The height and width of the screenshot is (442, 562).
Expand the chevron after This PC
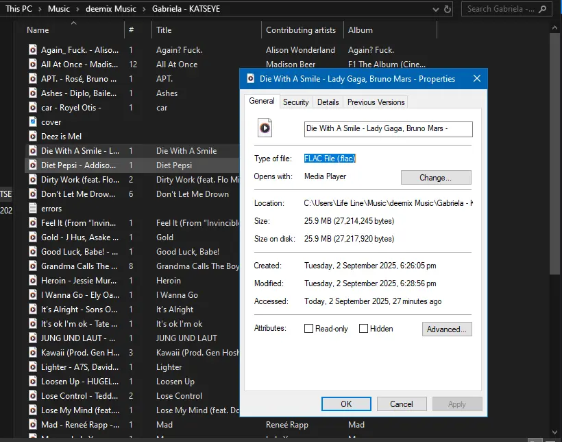point(40,9)
